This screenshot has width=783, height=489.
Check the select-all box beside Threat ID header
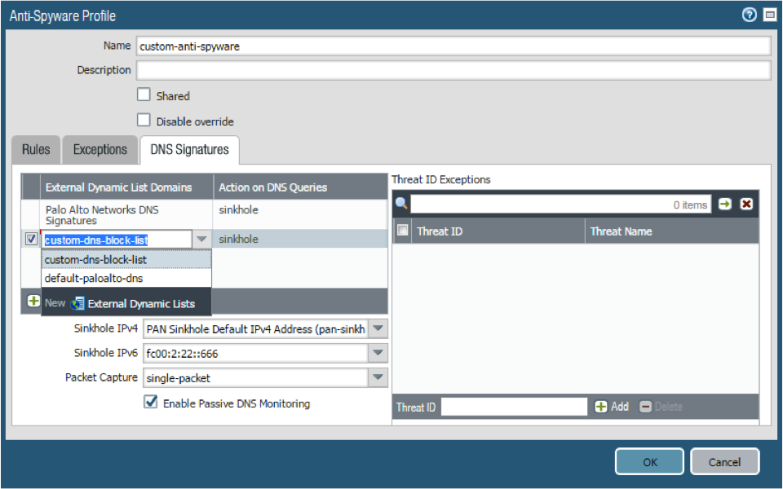point(402,231)
